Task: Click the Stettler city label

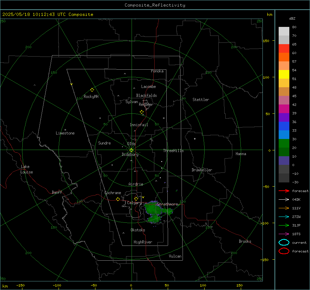Action: (201, 100)
